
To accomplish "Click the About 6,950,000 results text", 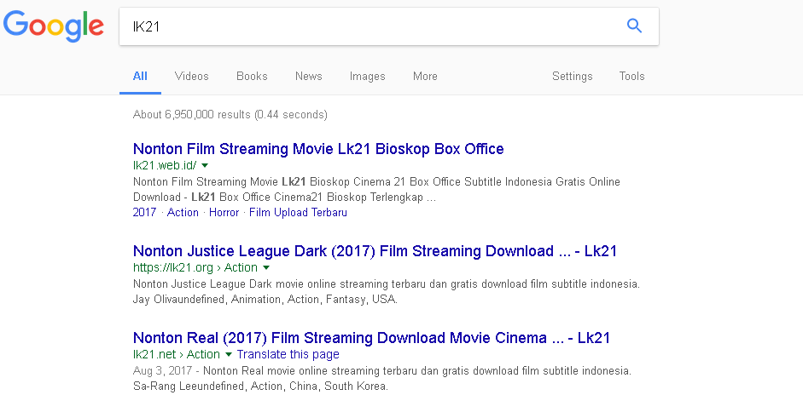I will pos(230,114).
